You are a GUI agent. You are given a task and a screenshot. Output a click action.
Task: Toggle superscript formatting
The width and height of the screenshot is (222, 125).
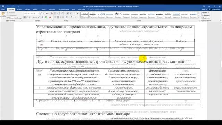39,17
